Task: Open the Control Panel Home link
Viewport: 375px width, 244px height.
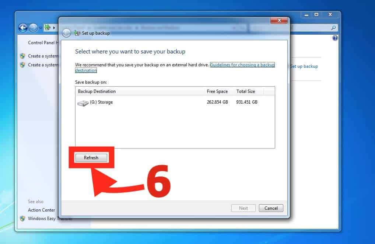Action: click(43, 43)
